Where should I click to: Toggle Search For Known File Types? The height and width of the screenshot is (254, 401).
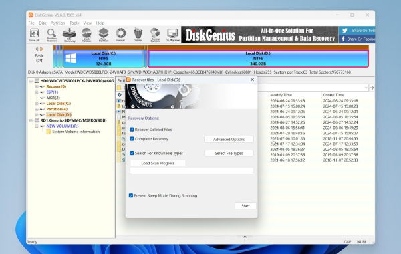coord(132,153)
